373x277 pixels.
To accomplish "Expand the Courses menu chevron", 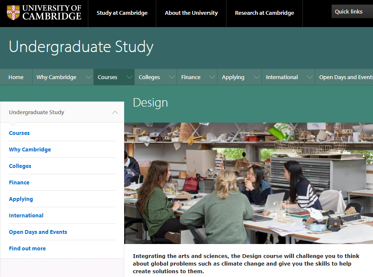I will tap(129, 77).
